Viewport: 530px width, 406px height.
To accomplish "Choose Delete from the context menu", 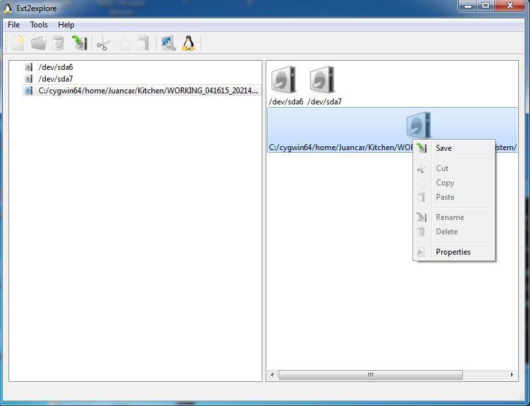I will (x=454, y=232).
